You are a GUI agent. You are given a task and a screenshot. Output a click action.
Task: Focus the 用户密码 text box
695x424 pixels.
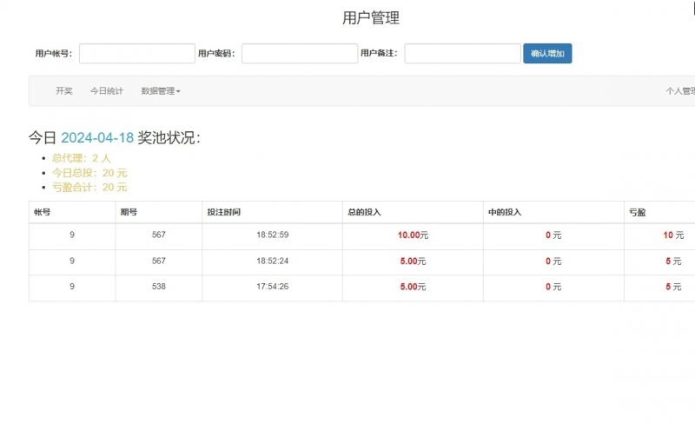coord(300,54)
